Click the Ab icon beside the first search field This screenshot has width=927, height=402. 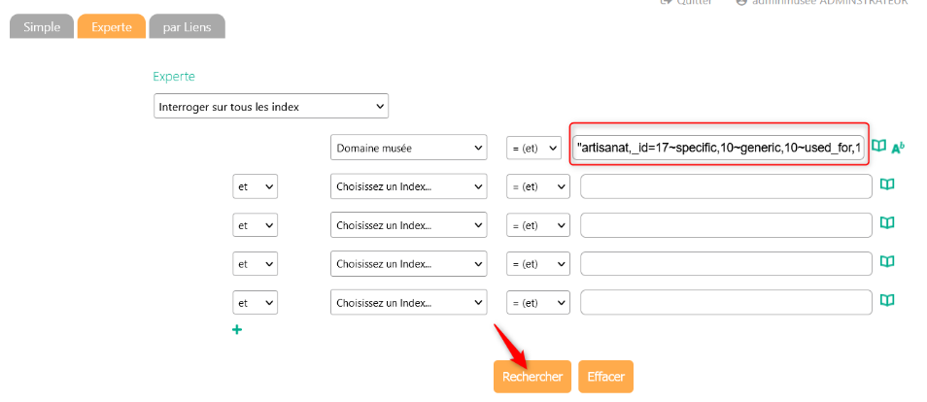(x=898, y=148)
